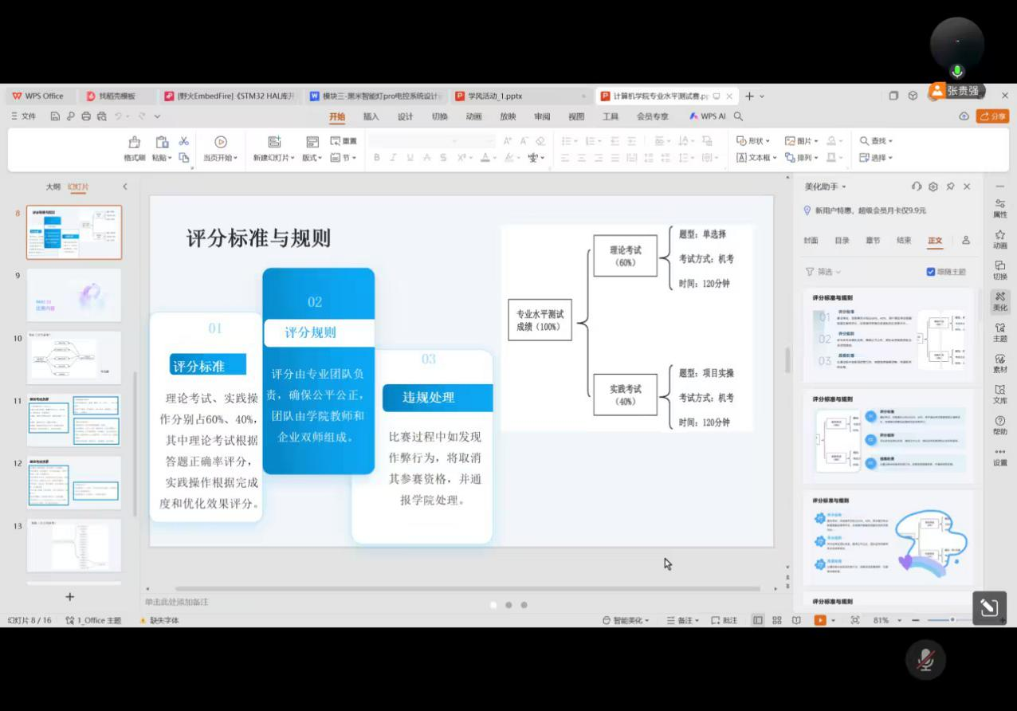Select the 美化 (Beautify) panel icon in right sidebar
The height and width of the screenshot is (711, 1017).
point(1000,301)
